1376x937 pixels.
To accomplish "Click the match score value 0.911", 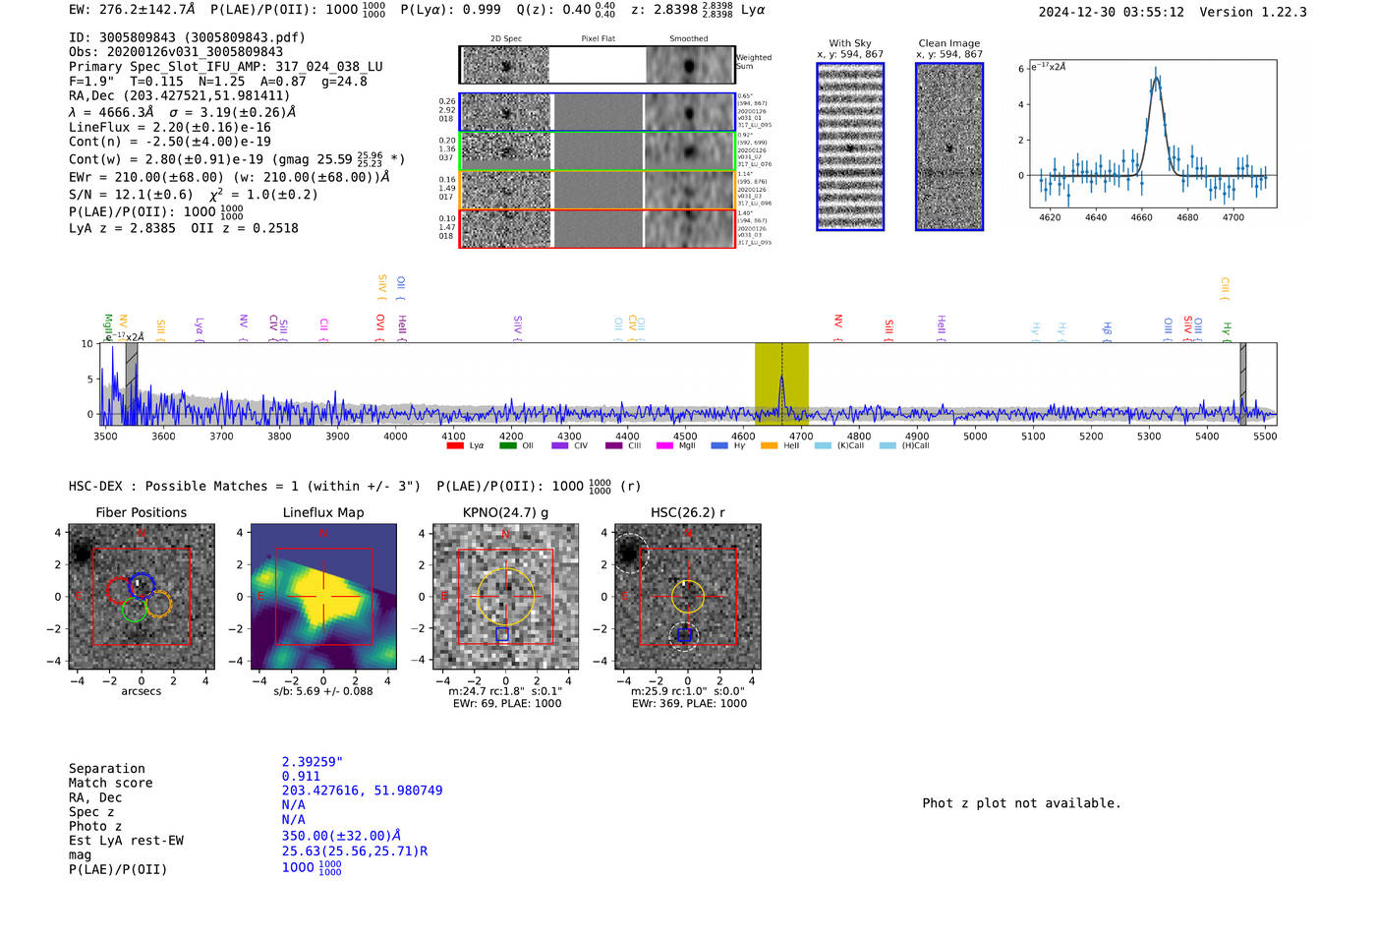I will coord(301,777).
